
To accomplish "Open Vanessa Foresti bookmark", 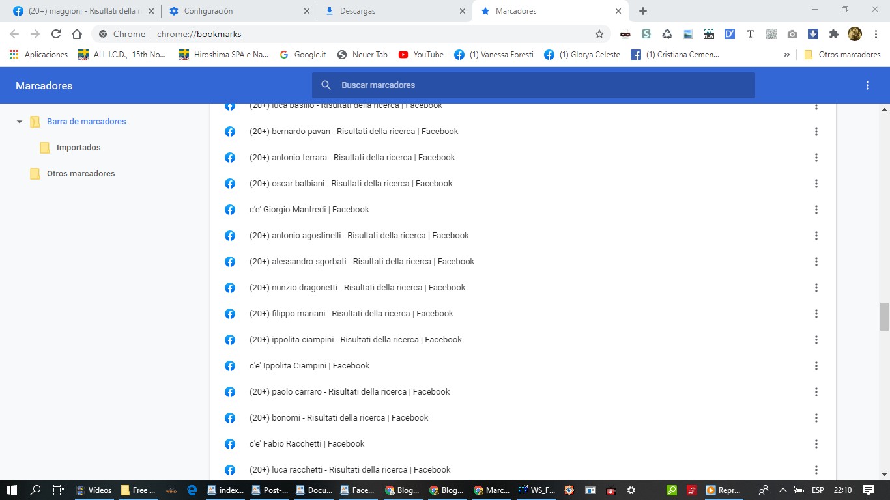I will [x=494, y=55].
